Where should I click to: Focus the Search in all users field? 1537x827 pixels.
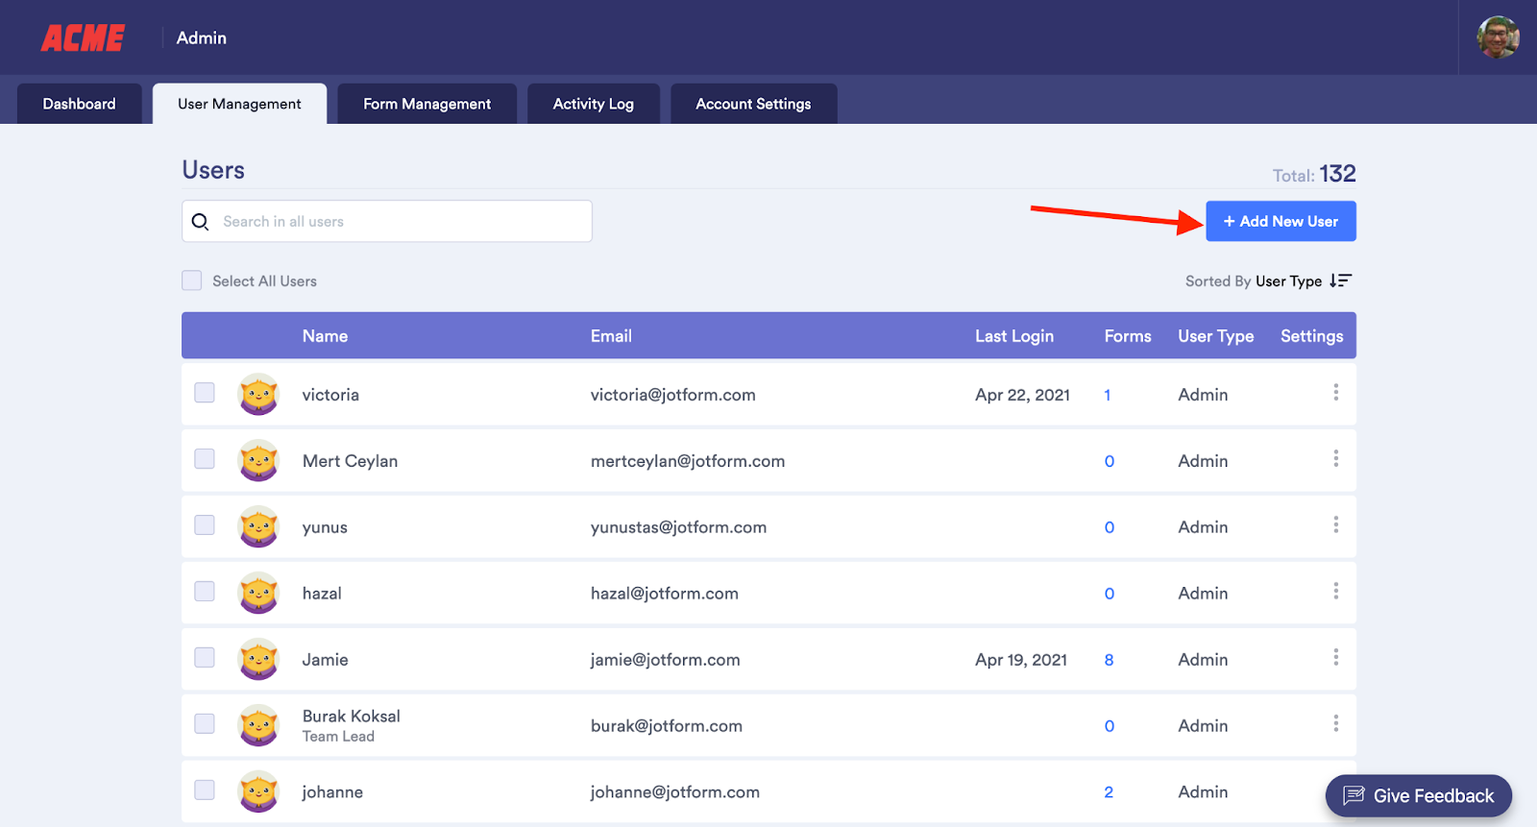click(x=399, y=222)
